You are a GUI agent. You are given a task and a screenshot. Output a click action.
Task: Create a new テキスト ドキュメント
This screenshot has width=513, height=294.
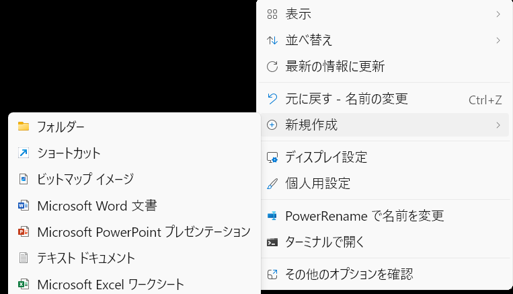click(134, 258)
